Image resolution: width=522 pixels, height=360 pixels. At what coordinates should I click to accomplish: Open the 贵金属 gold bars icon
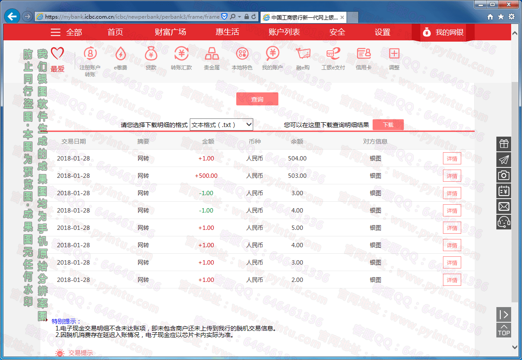211,54
